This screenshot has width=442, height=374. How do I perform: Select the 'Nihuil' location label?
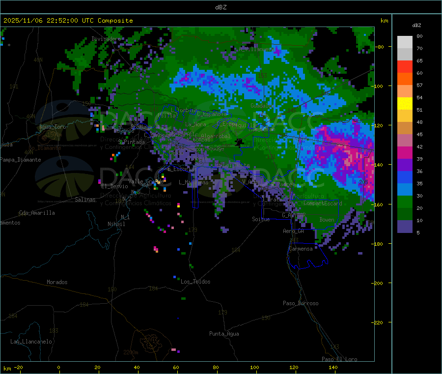(x=116, y=224)
